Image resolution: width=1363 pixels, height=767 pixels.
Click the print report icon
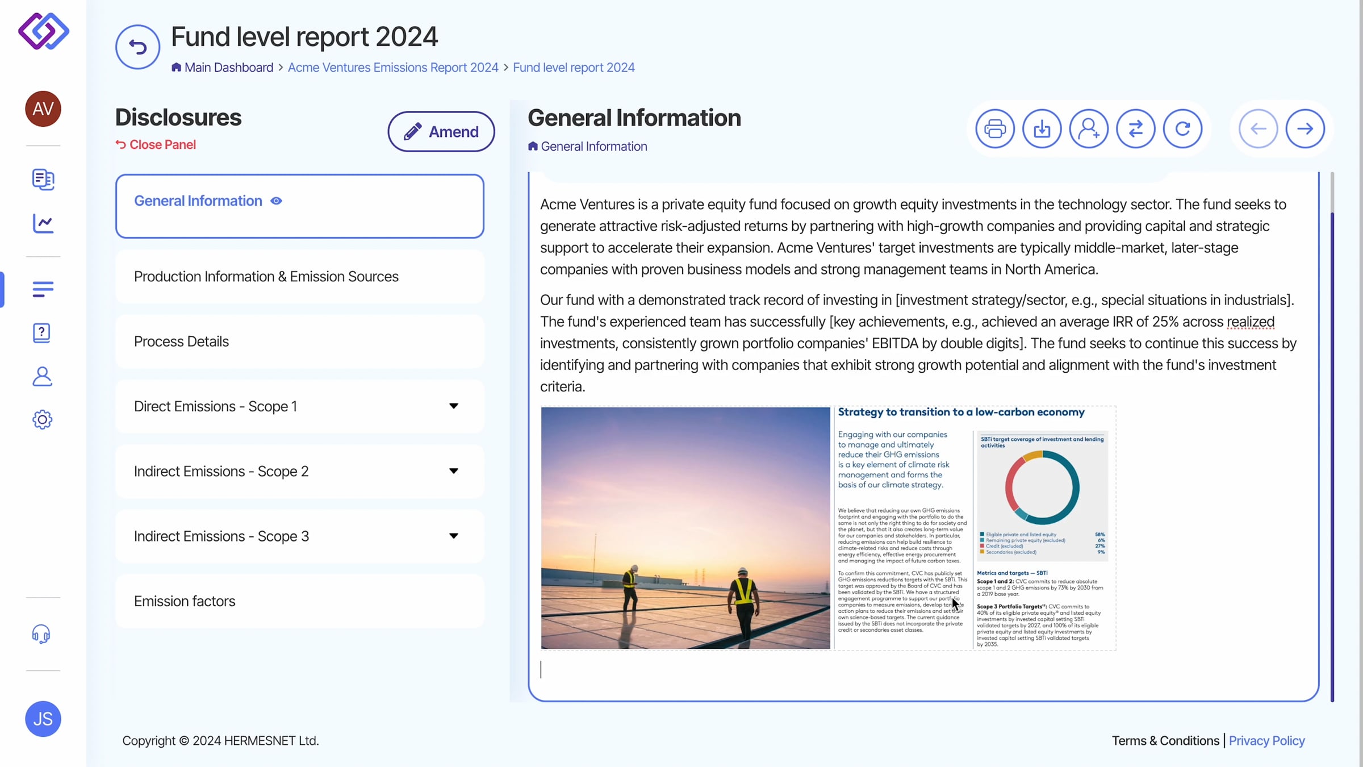pyautogui.click(x=994, y=129)
